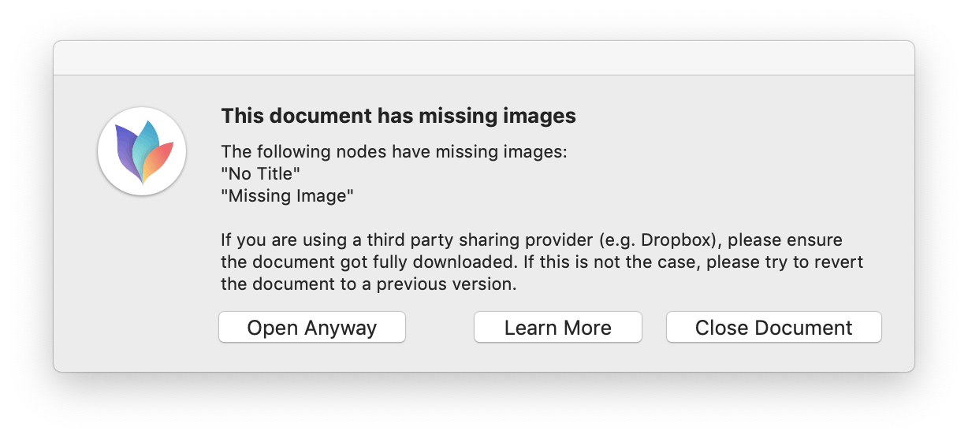968x438 pixels.
Task: Click the purple leaf of the MindNode logo
Action: click(125, 150)
